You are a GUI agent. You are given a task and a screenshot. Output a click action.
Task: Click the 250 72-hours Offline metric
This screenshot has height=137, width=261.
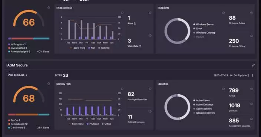(x=237, y=43)
